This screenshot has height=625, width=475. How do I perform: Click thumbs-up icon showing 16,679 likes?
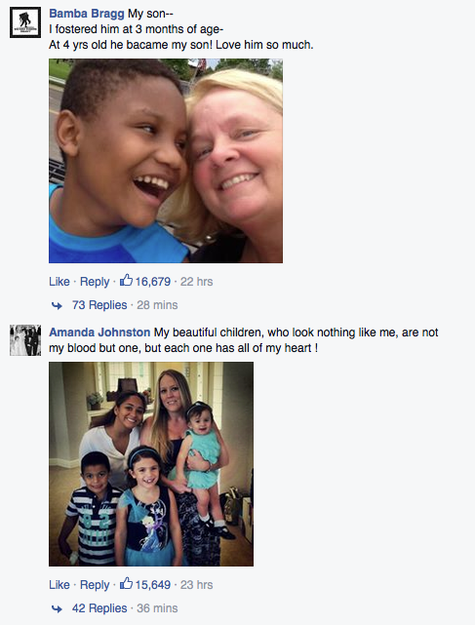coord(126,280)
